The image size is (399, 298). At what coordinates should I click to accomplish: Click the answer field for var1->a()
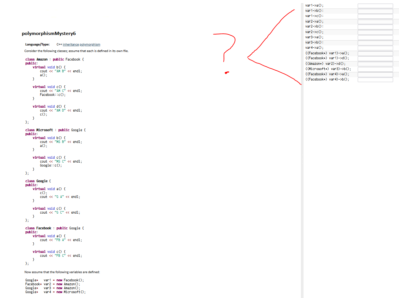pyautogui.click(x=375, y=5)
